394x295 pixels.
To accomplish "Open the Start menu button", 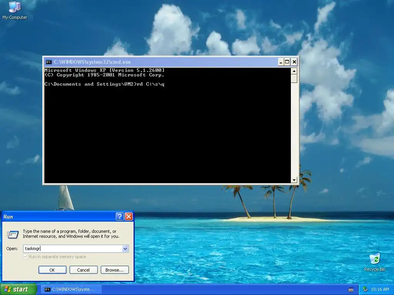I will [18, 290].
